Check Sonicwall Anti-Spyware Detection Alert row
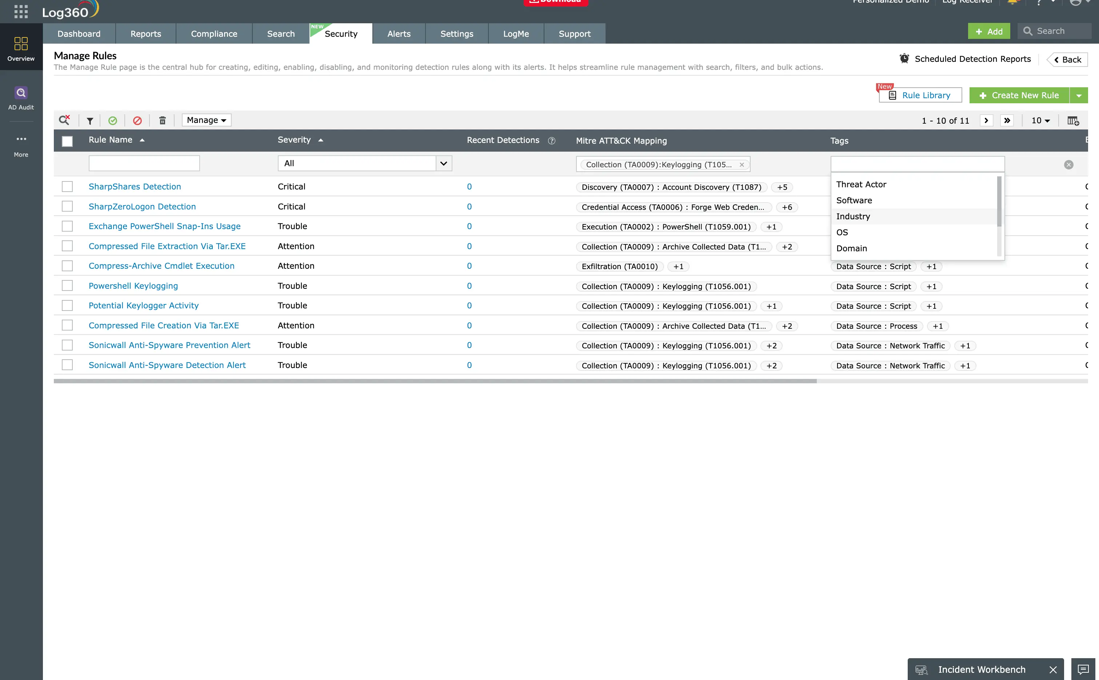Screen dimensions: 1099x680 pyautogui.click(x=67, y=365)
